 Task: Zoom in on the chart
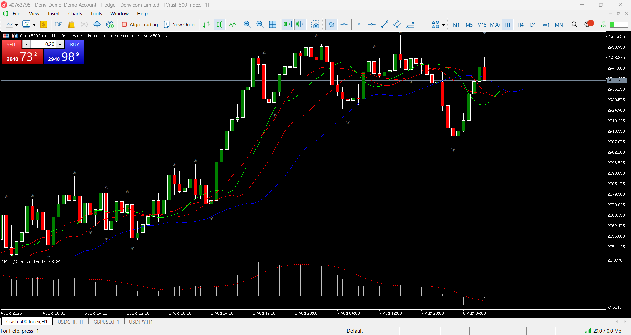[x=247, y=25]
